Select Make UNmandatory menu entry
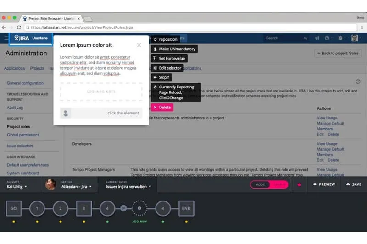 click(174, 49)
